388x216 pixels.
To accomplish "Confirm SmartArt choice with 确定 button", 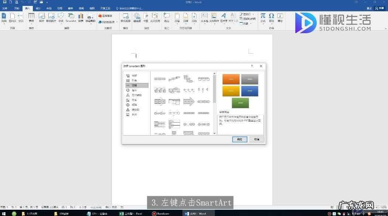I will (239, 139).
